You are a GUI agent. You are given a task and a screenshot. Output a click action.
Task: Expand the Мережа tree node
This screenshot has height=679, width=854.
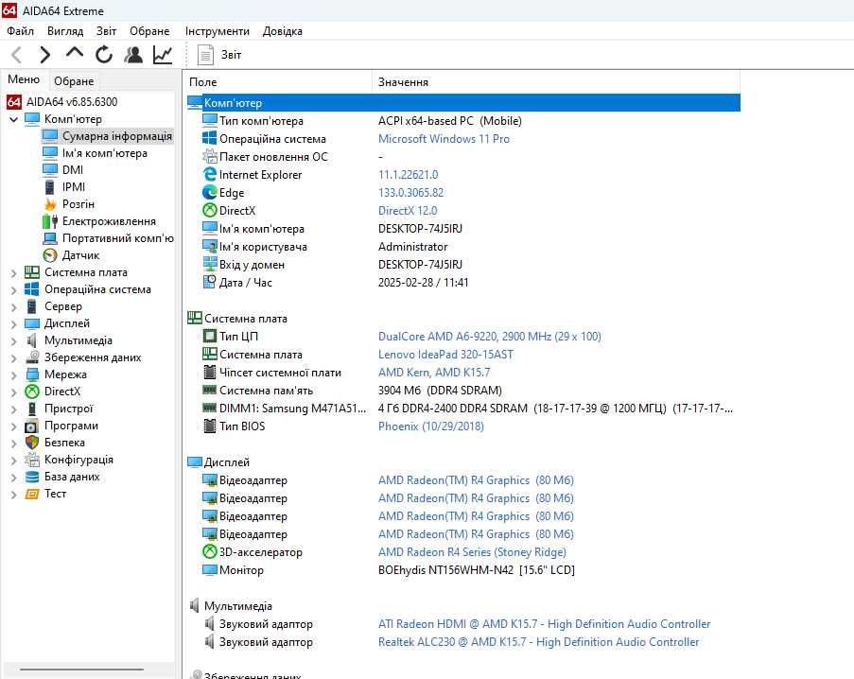[13, 374]
